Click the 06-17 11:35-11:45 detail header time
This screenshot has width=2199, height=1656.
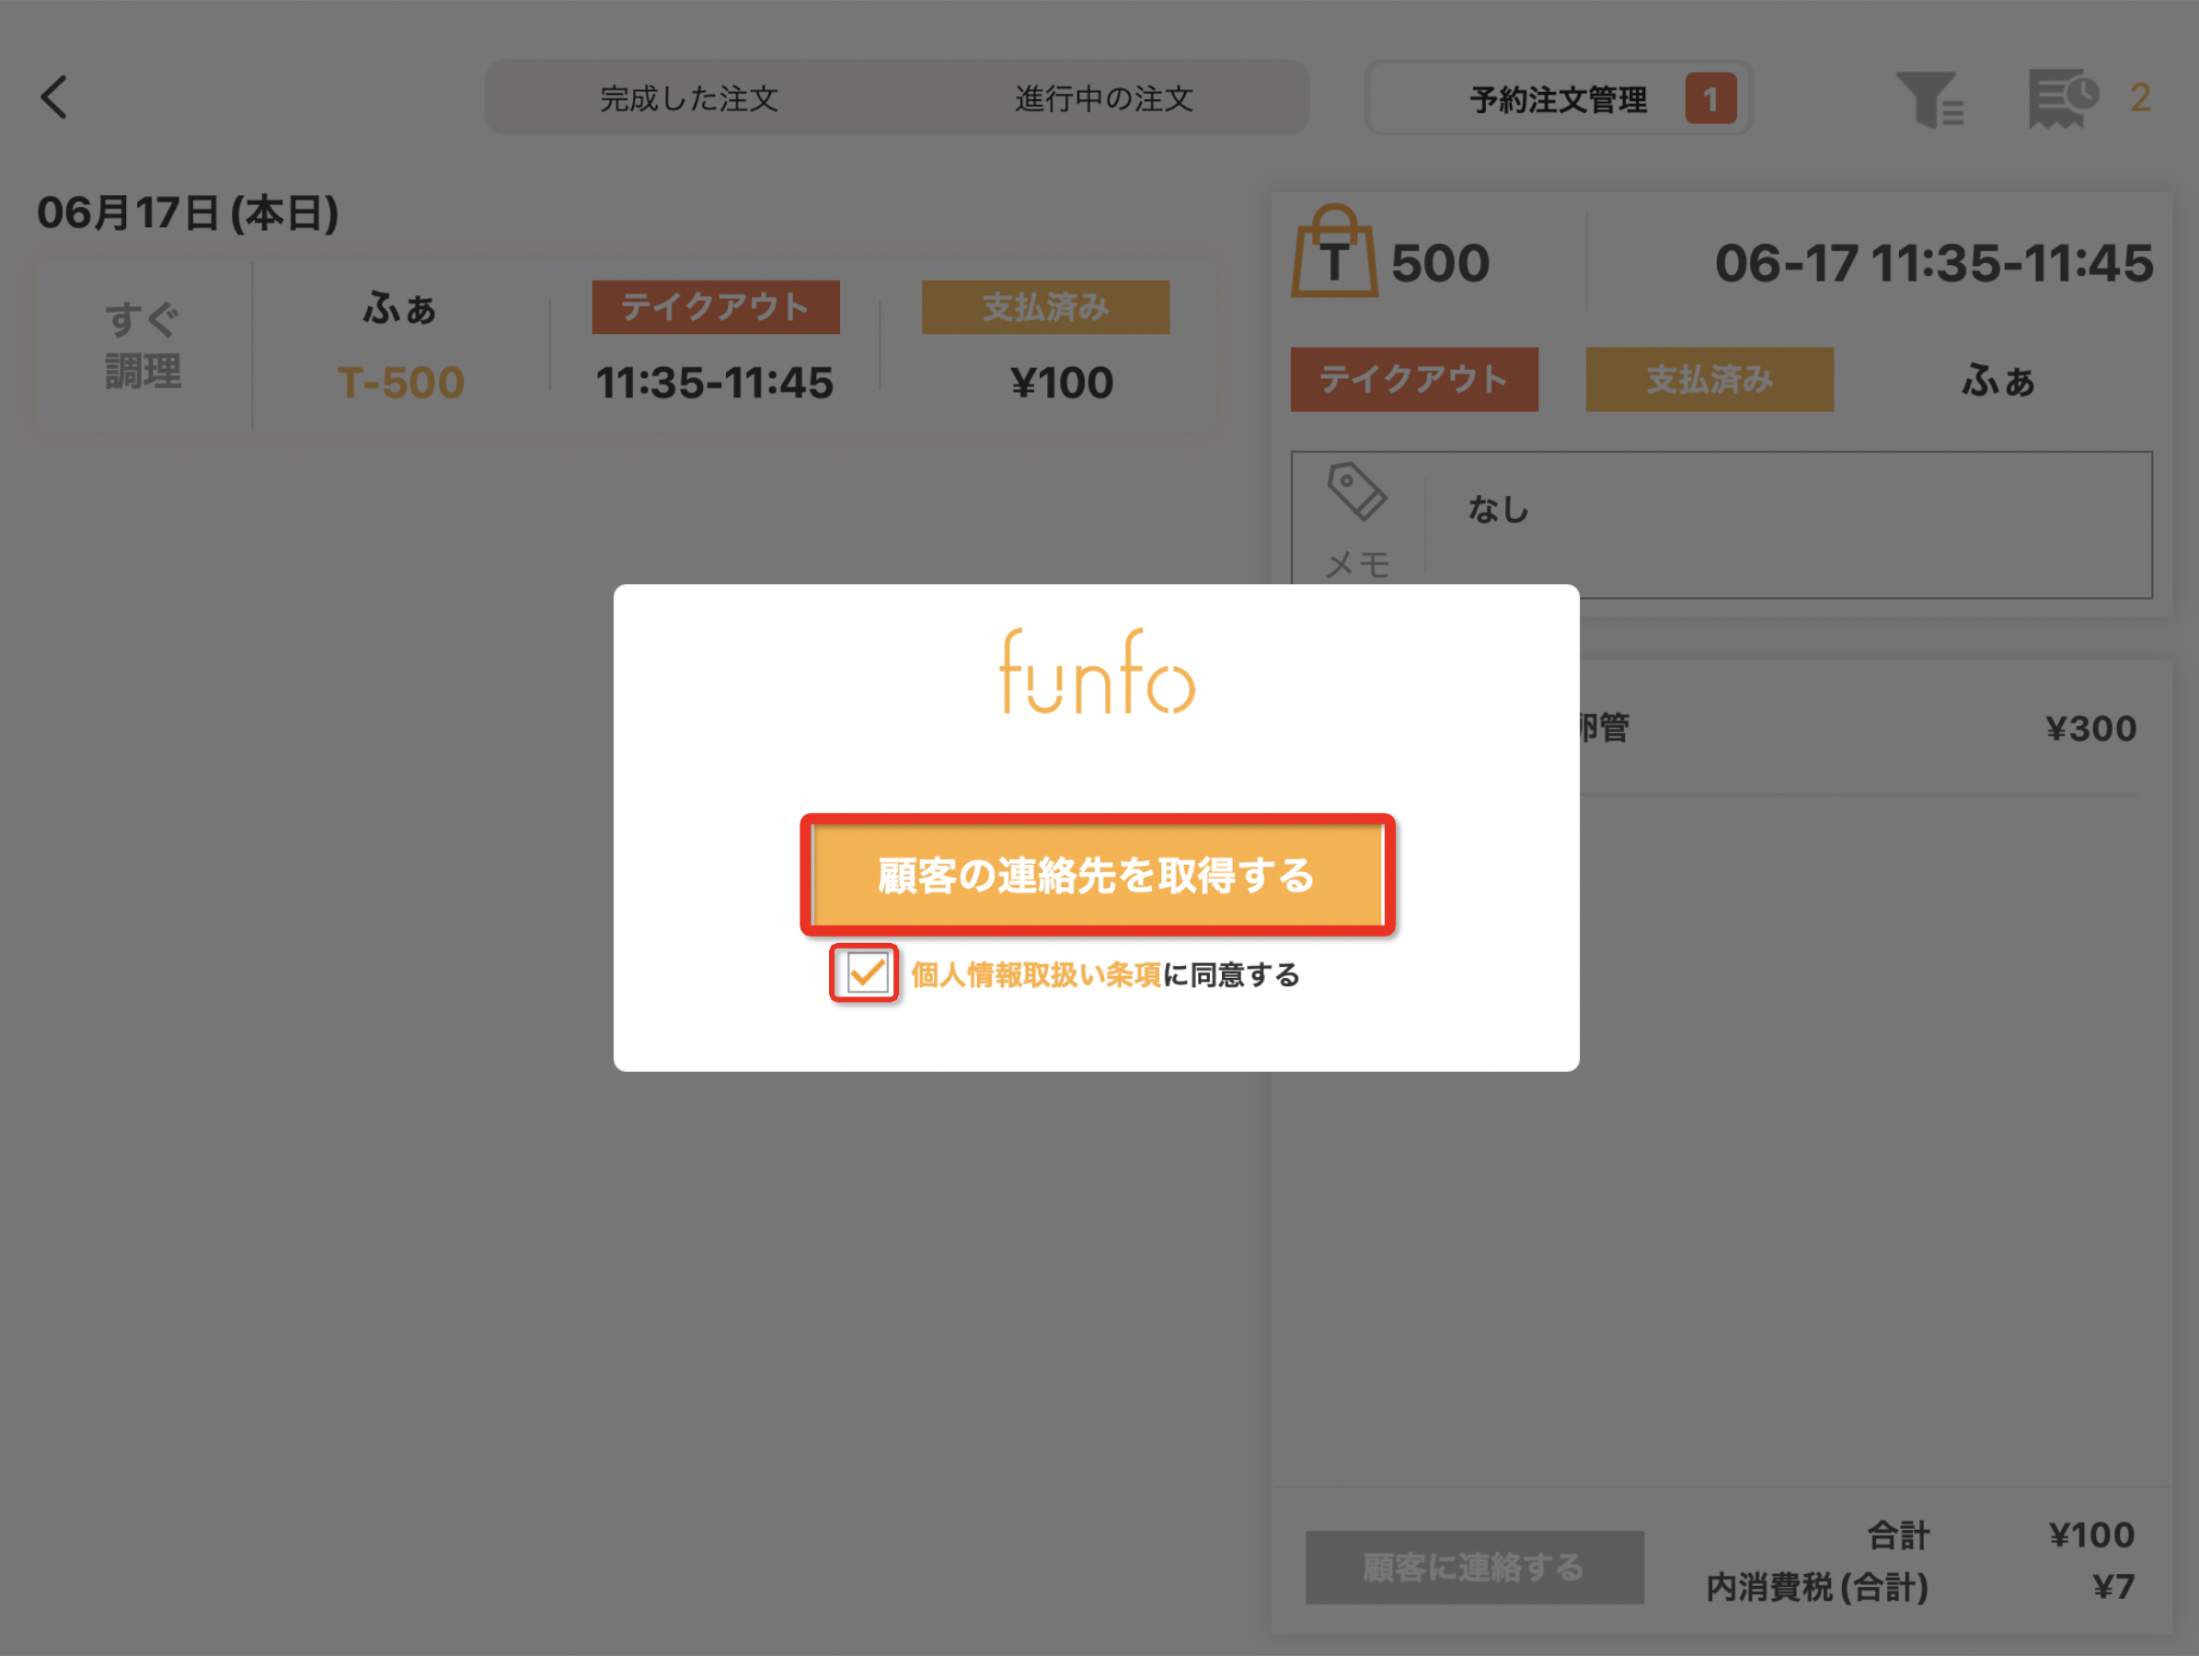point(1934,263)
